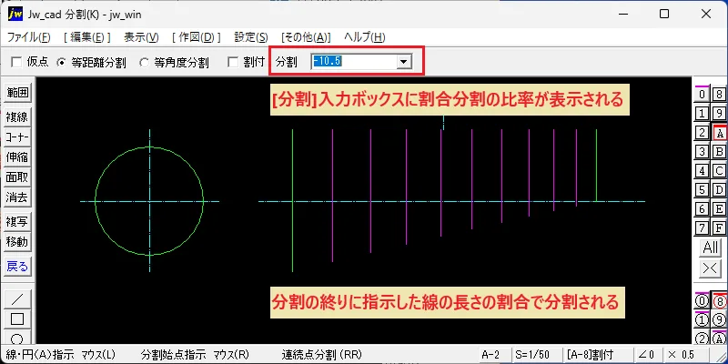The width and height of the screenshot is (728, 364).
Task: Open the [編集(E)] menu
Action: pos(87,37)
